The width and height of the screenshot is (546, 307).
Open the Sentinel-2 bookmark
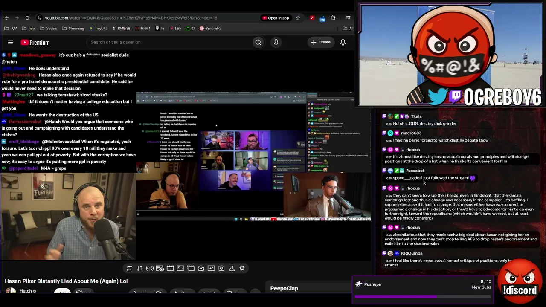210,29
